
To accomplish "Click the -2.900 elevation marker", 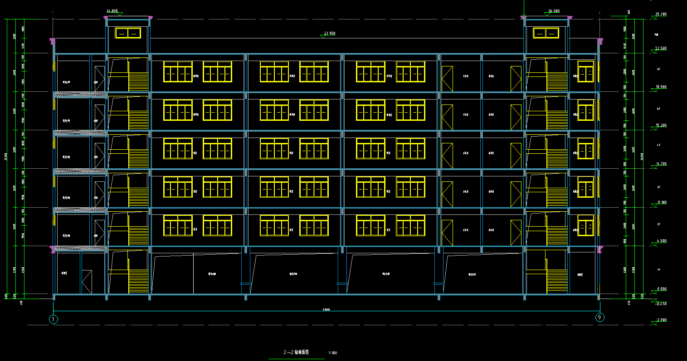I will point(654,323).
